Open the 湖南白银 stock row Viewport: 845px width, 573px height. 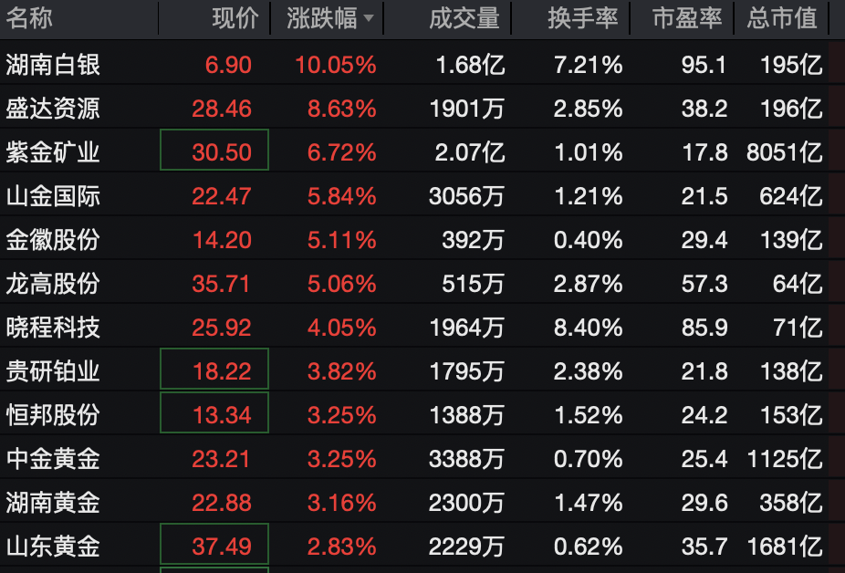53,65
